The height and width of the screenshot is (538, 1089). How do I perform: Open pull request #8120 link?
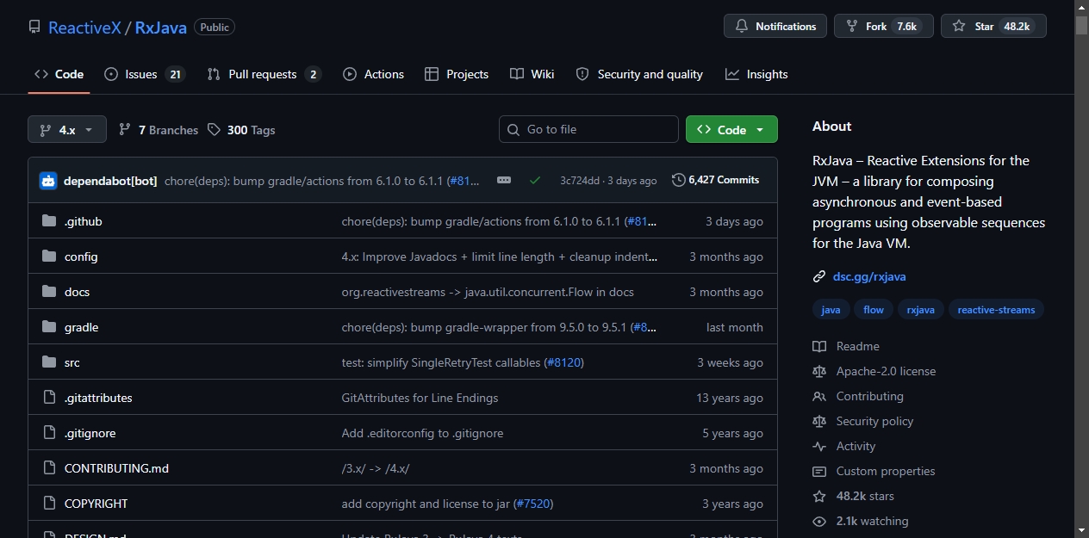564,362
